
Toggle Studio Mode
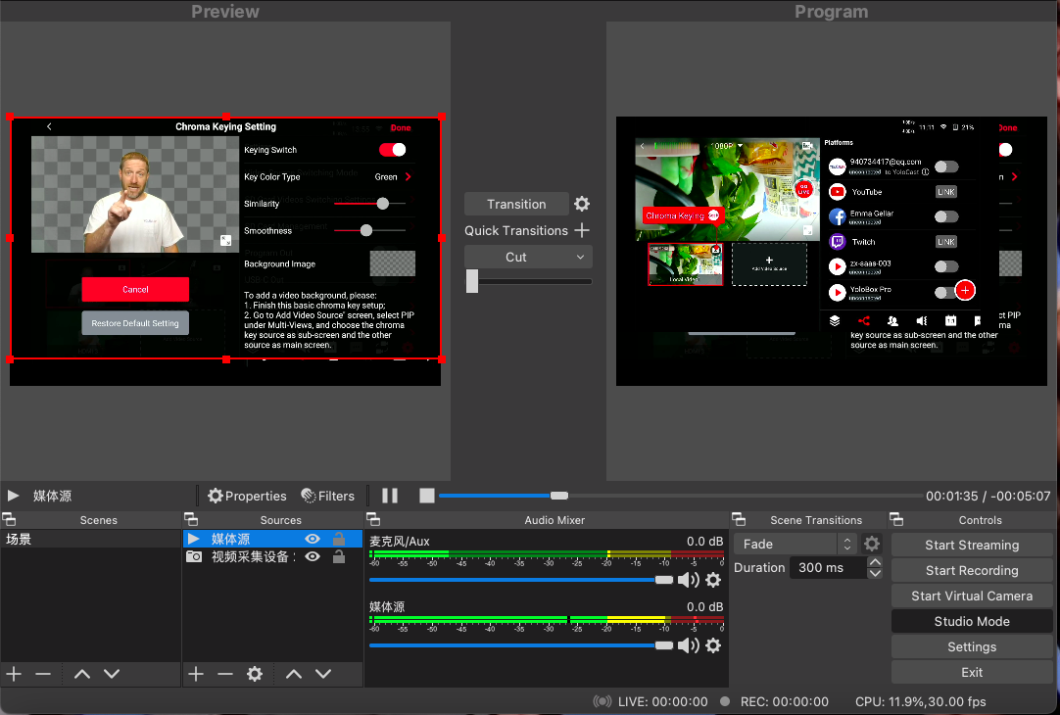972,622
